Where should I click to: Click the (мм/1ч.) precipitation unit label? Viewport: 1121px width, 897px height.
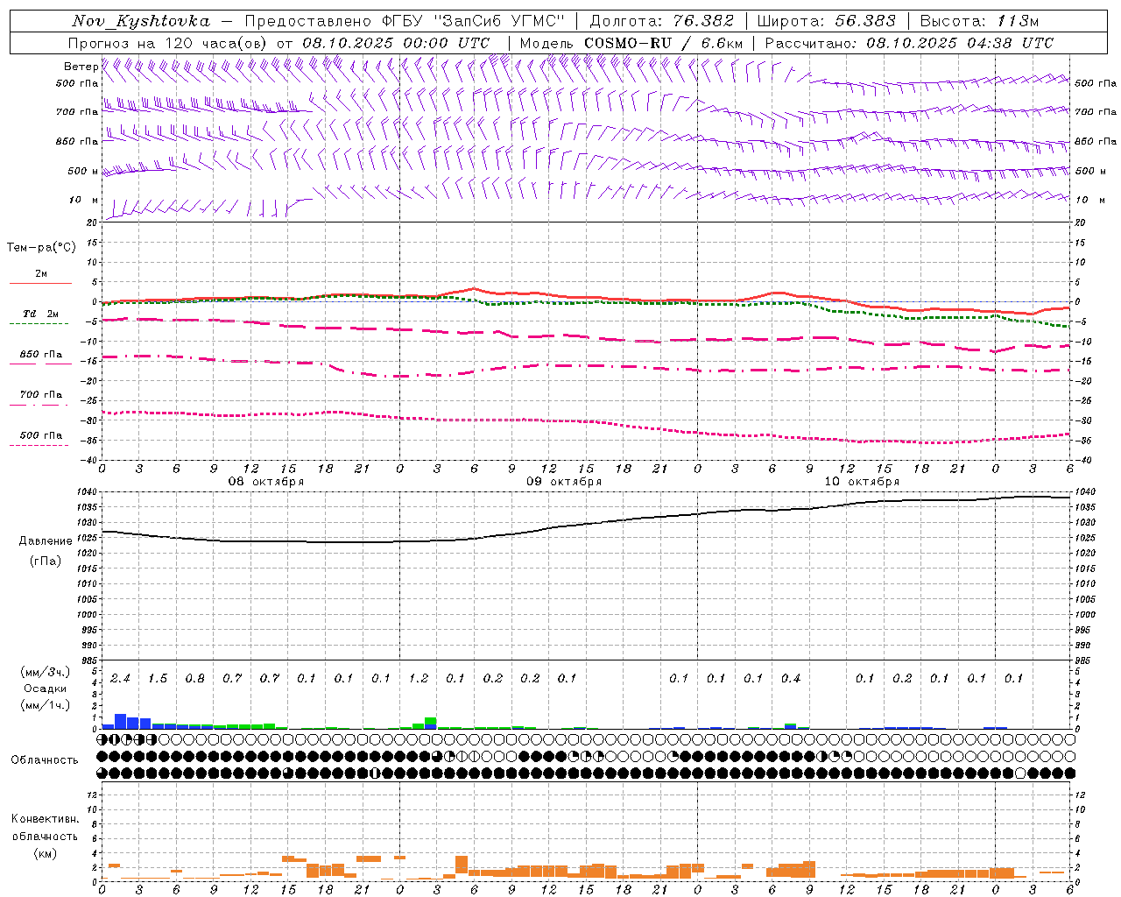(x=45, y=705)
